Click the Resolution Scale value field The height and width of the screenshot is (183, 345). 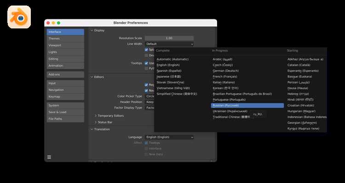click(x=169, y=38)
